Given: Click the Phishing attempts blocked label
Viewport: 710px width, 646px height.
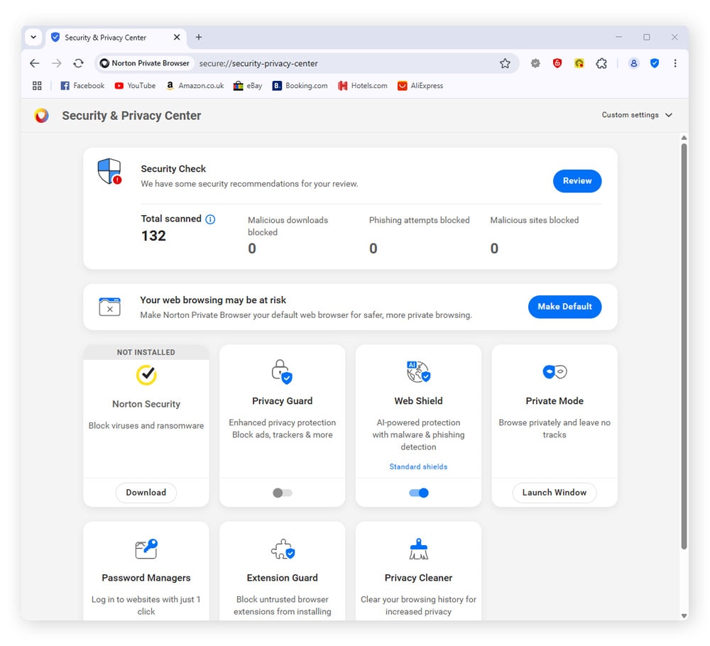Looking at the screenshot, I should [420, 220].
